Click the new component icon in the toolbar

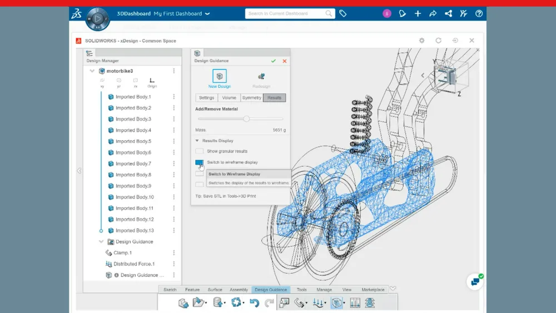pyautogui.click(x=183, y=303)
